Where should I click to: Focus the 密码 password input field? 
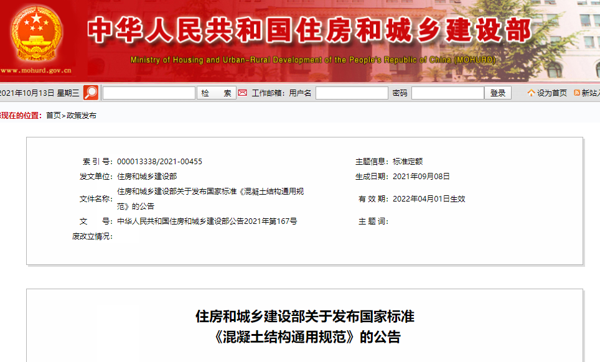[448, 91]
